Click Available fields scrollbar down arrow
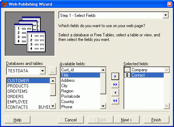Image resolution: width=174 pixels, height=127 pixels. click(103, 106)
